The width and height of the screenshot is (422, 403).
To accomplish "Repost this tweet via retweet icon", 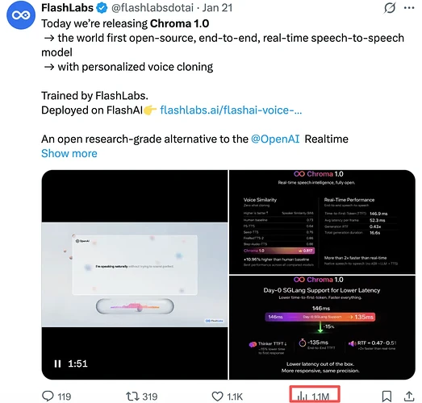I will (x=132, y=397).
